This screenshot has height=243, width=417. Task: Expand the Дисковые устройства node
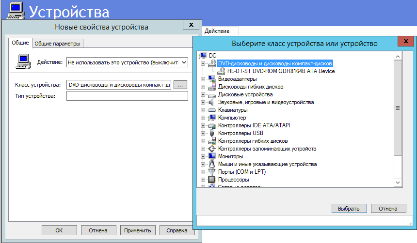point(203,94)
